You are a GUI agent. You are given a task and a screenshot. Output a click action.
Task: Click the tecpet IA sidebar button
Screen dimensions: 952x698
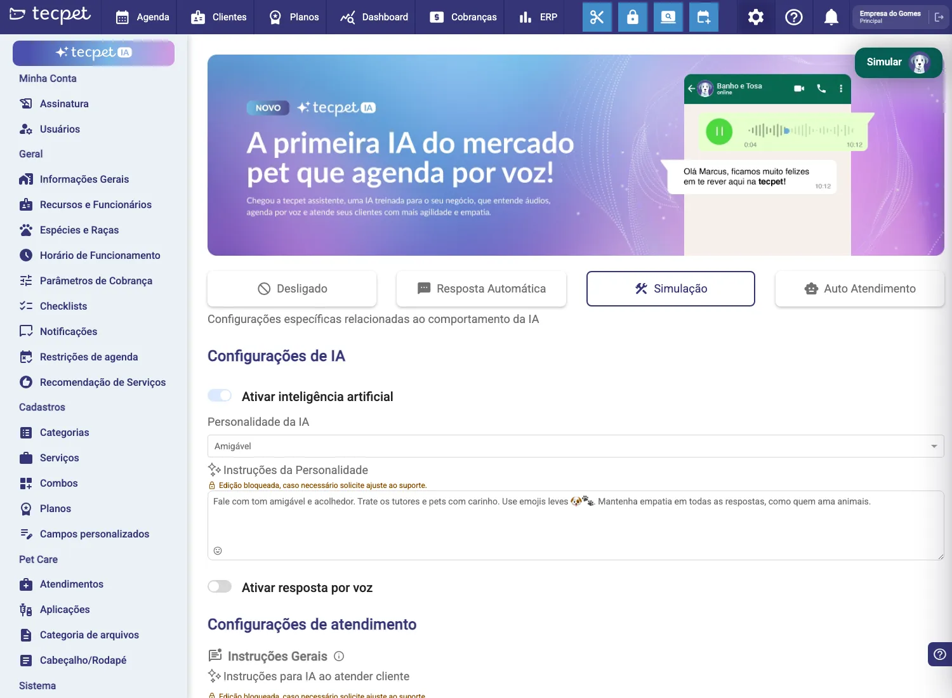click(x=93, y=53)
